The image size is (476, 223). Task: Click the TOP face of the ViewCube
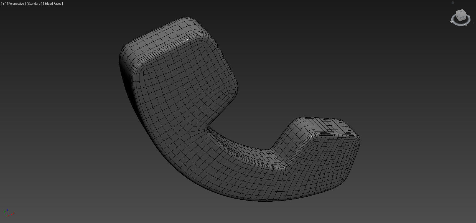pos(461,12)
